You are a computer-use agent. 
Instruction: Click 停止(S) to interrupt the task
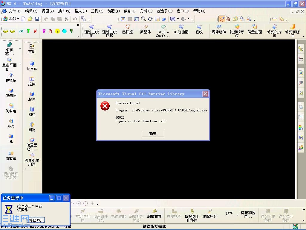[x=35, y=220]
